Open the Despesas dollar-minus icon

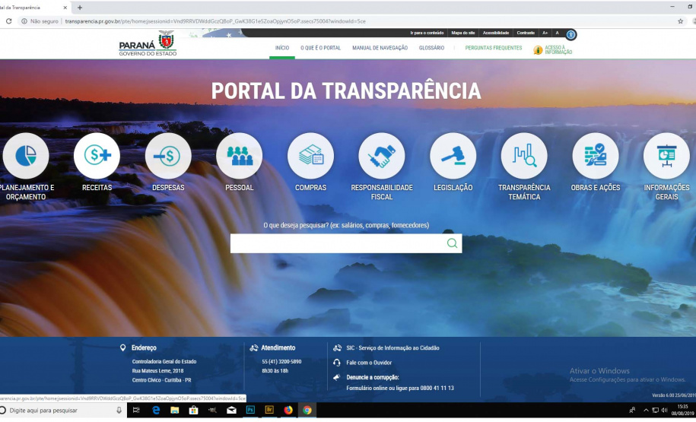pyautogui.click(x=168, y=156)
